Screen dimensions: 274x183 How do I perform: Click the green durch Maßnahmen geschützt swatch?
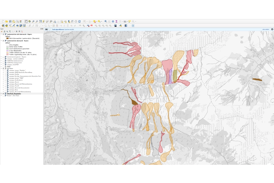pos(8,49)
